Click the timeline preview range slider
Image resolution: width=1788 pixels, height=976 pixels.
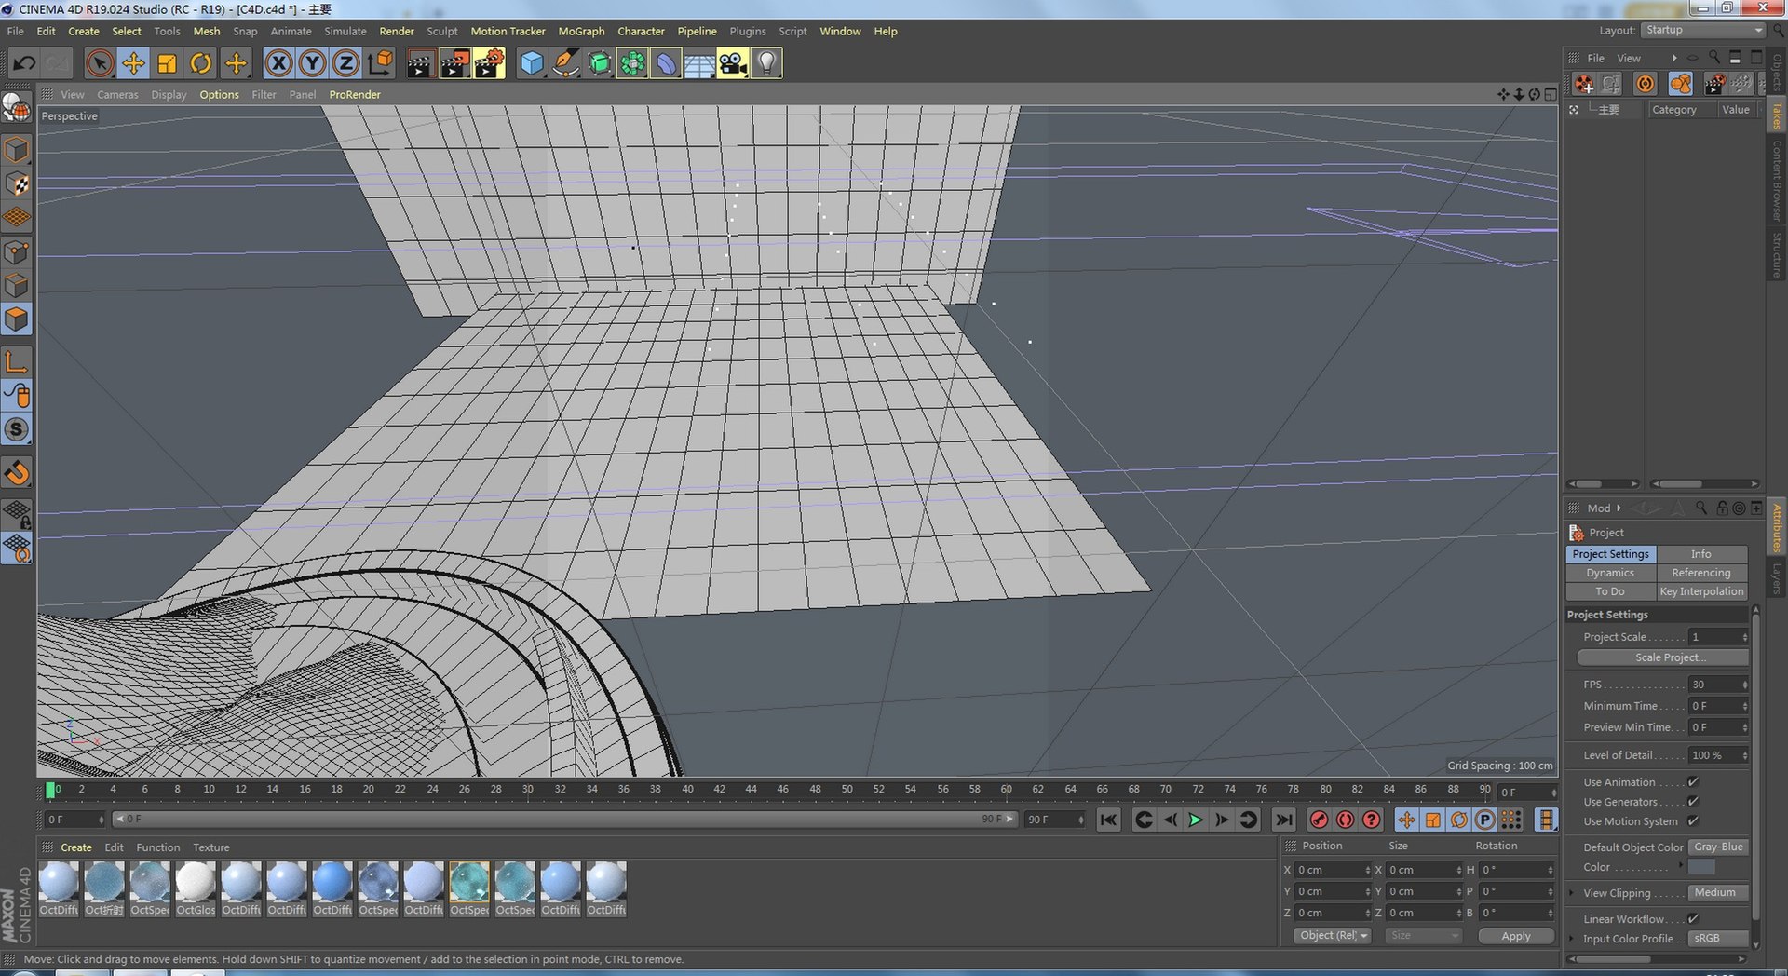coord(565,820)
